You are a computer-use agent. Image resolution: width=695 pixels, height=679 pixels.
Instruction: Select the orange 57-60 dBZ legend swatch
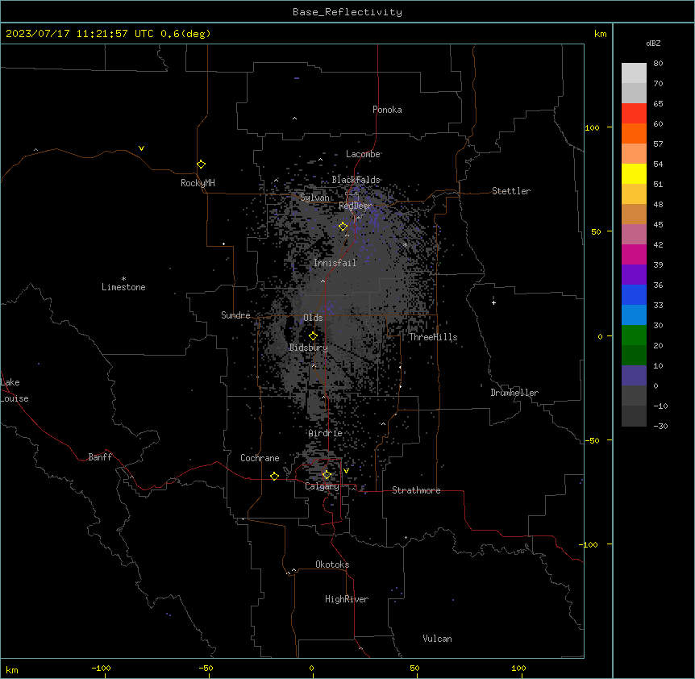click(x=634, y=133)
